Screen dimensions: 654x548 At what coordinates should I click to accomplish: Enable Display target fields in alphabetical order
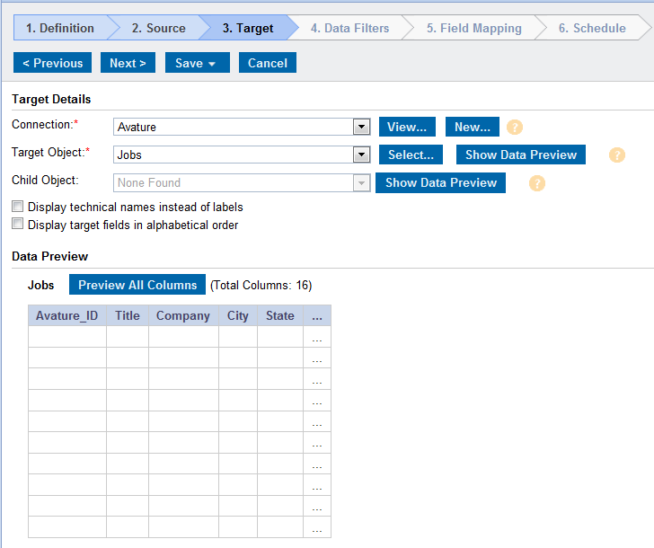(18, 224)
